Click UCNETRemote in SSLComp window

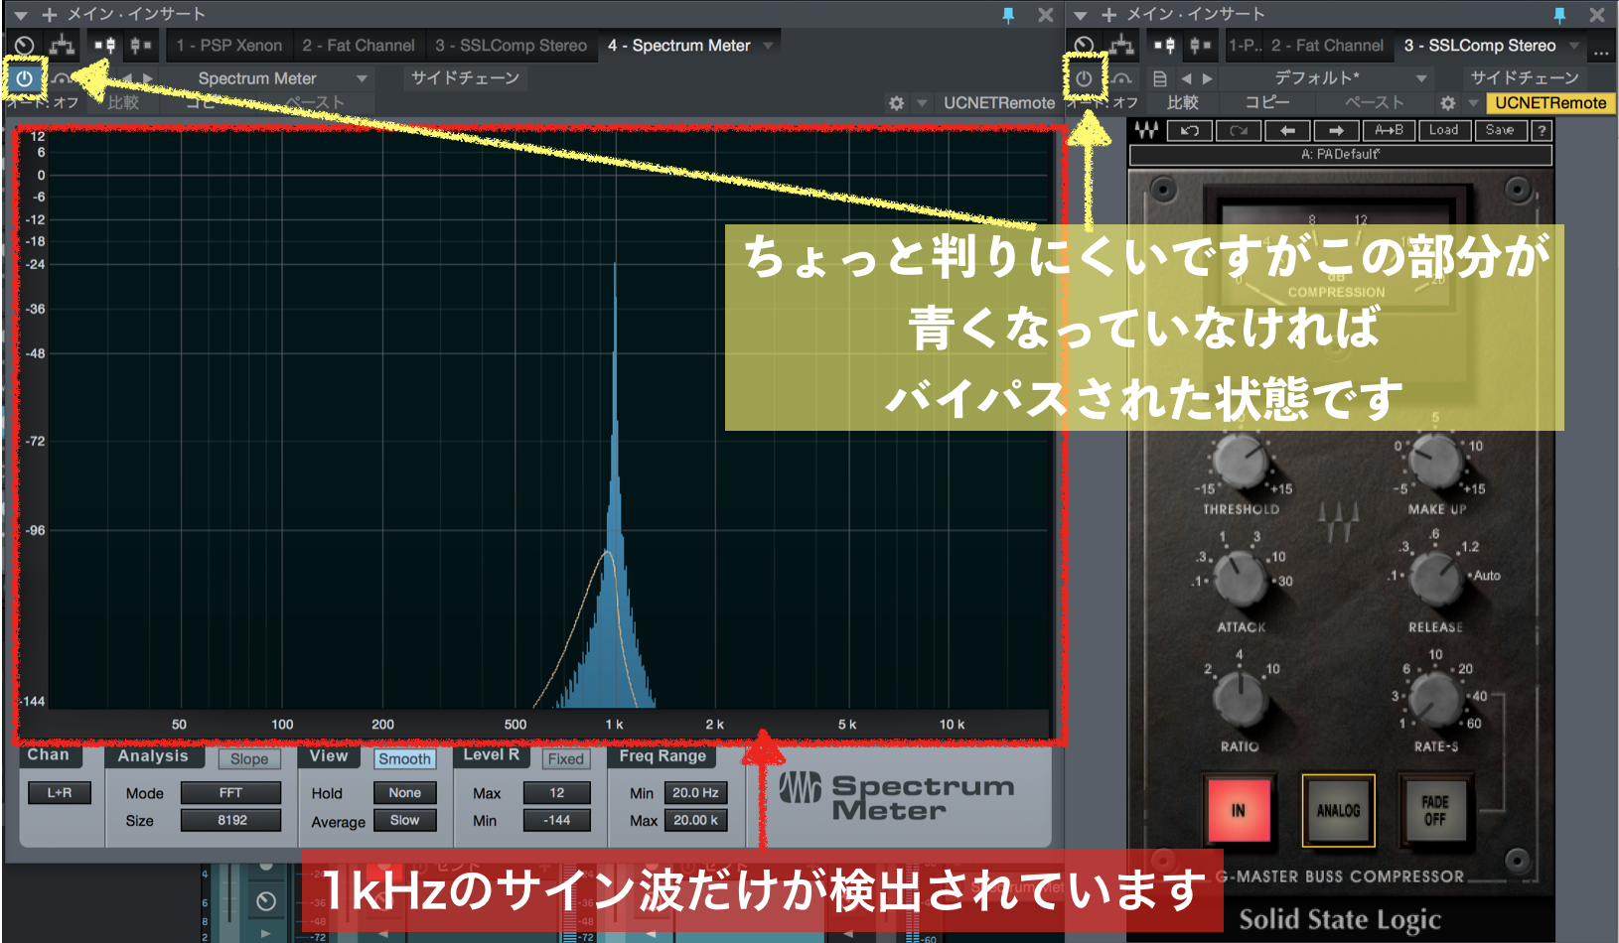(x=1550, y=103)
